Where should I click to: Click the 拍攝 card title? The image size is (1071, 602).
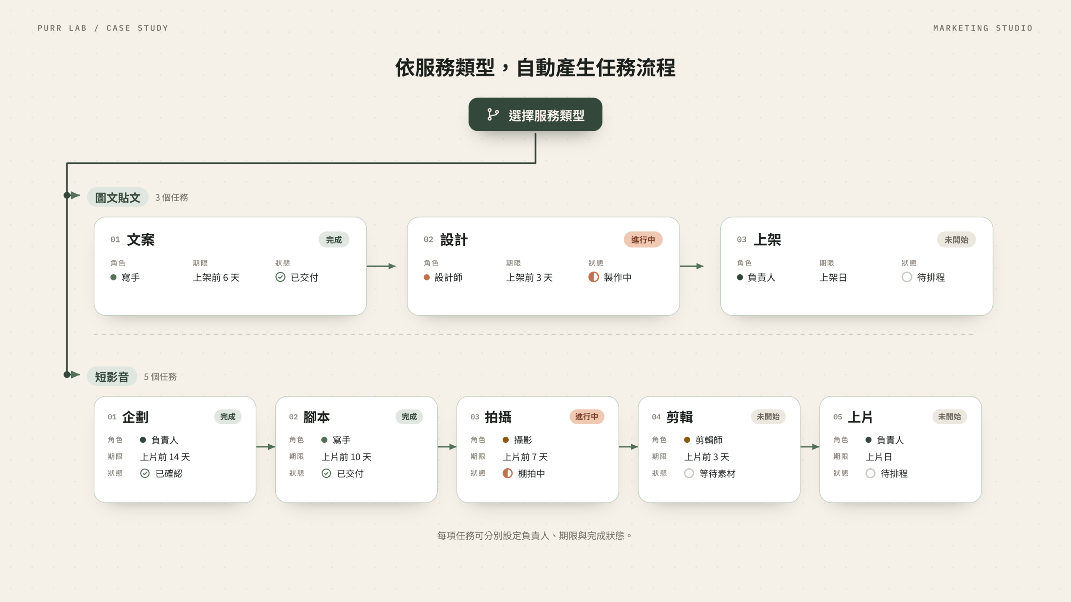(498, 417)
